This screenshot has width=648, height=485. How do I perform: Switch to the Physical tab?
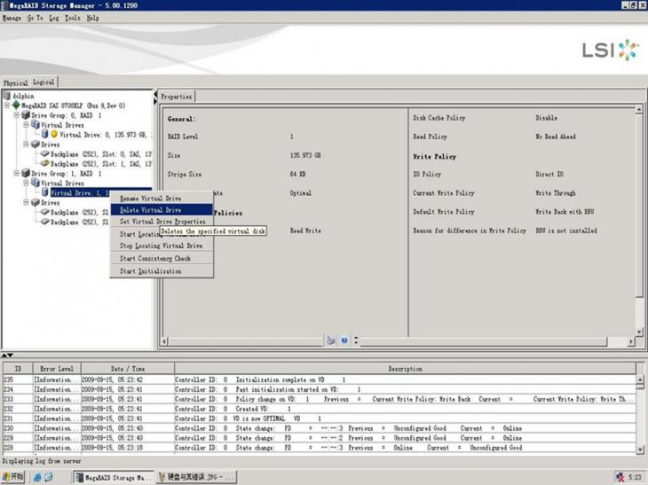(x=15, y=82)
